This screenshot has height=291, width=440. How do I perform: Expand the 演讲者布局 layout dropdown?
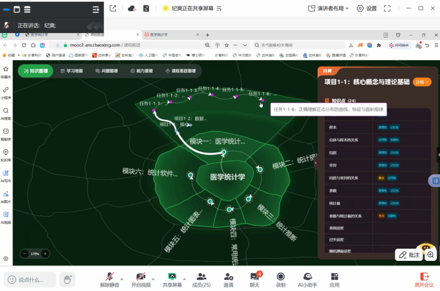[329, 8]
